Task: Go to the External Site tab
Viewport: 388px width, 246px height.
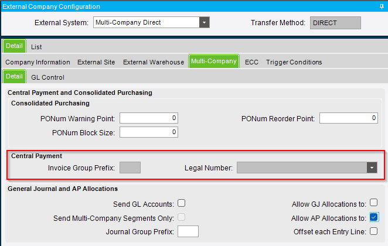Action: tap(96, 62)
